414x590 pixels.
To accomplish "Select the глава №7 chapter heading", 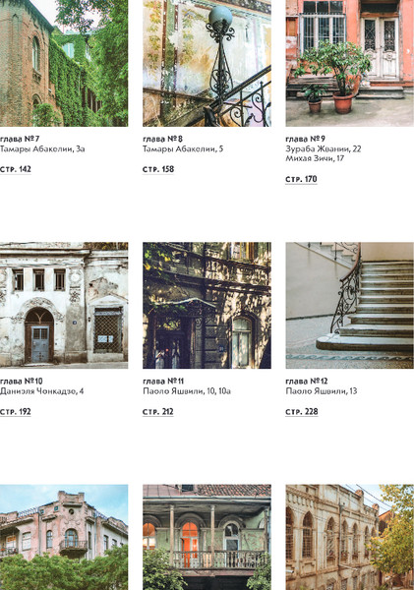I will (x=20, y=139).
